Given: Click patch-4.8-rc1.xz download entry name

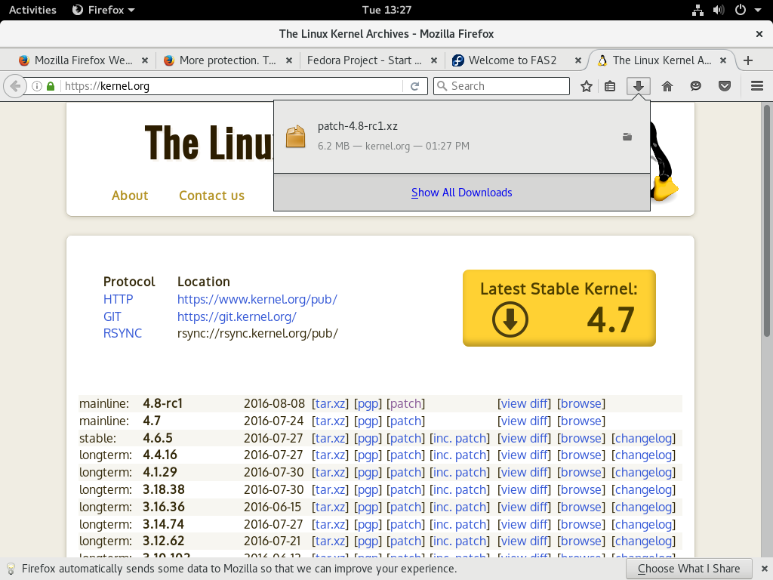Looking at the screenshot, I should 357,126.
